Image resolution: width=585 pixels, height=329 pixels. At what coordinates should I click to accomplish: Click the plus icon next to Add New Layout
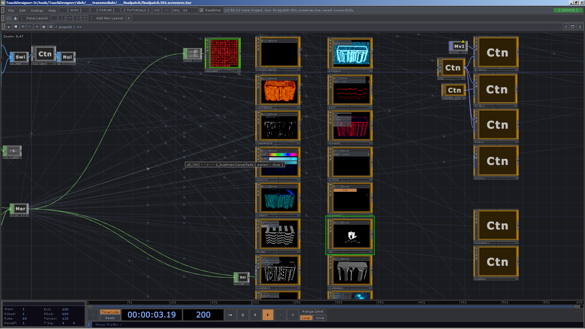(129, 18)
